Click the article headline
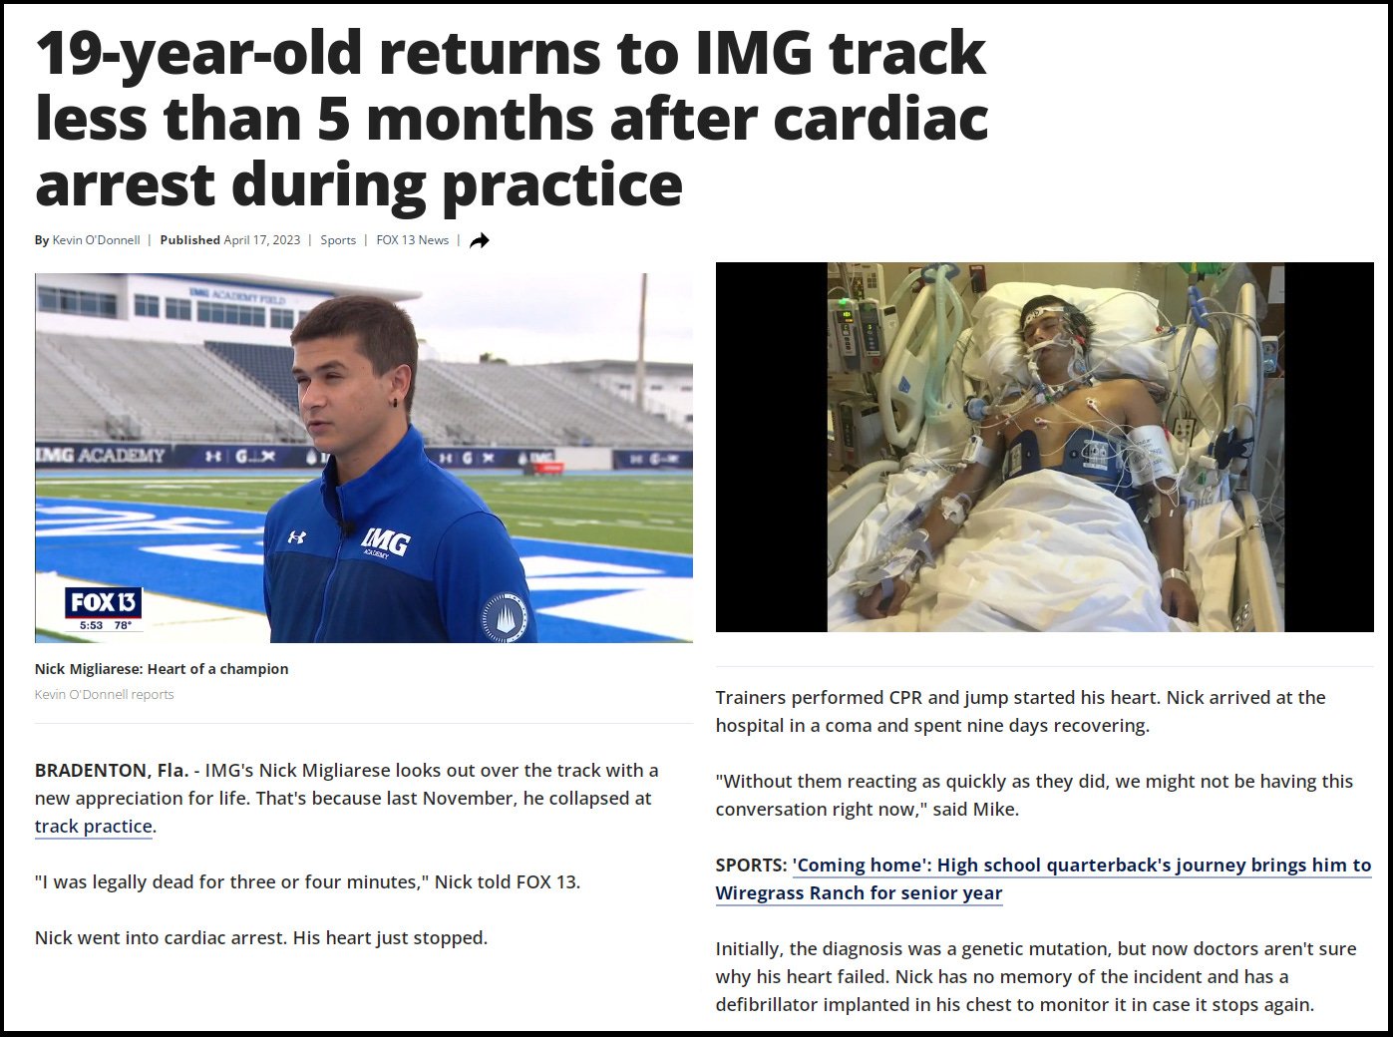The width and height of the screenshot is (1393, 1037). coord(511,118)
